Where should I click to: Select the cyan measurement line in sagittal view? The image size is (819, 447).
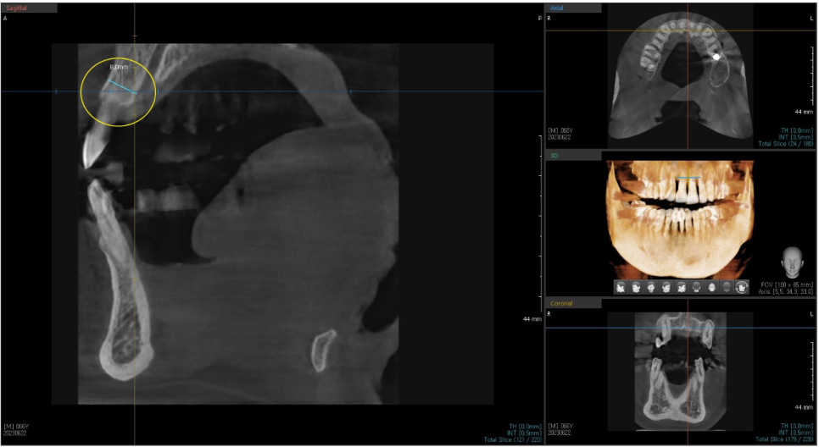point(120,86)
